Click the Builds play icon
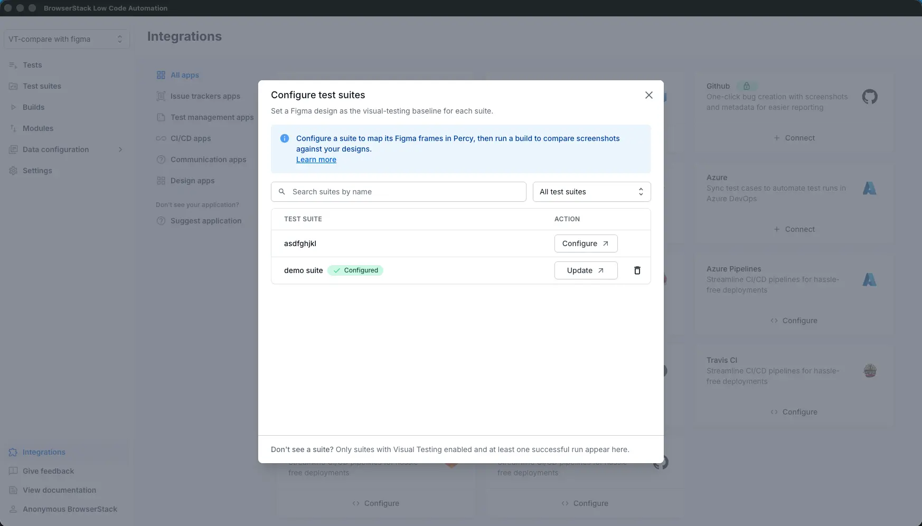 (13, 107)
